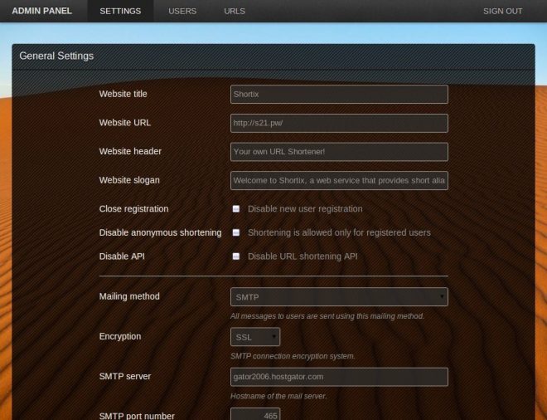Click the Sign Out link
Screen dimensions: 547x420
click(502, 11)
